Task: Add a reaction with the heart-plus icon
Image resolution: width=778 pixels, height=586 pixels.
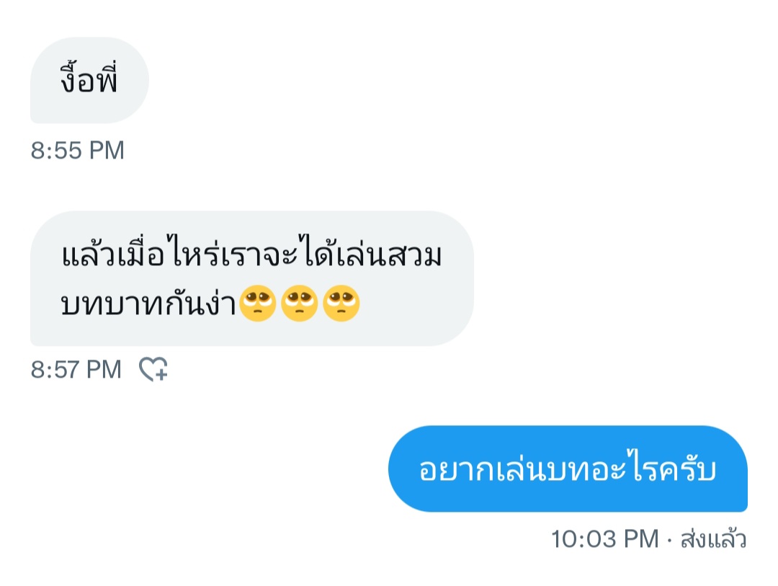Action: click(x=153, y=369)
